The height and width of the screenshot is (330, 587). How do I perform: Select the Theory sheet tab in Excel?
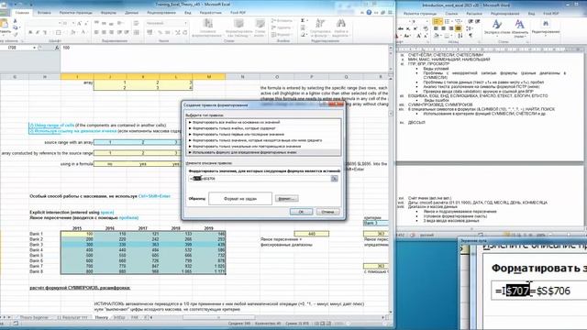coord(101,317)
